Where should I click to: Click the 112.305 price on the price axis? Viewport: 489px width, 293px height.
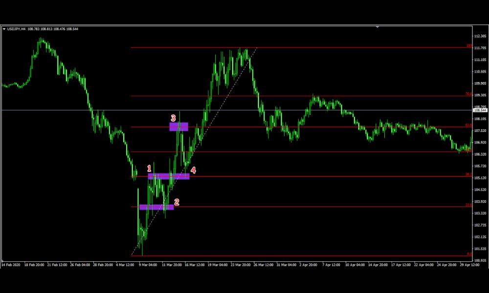(480, 36)
